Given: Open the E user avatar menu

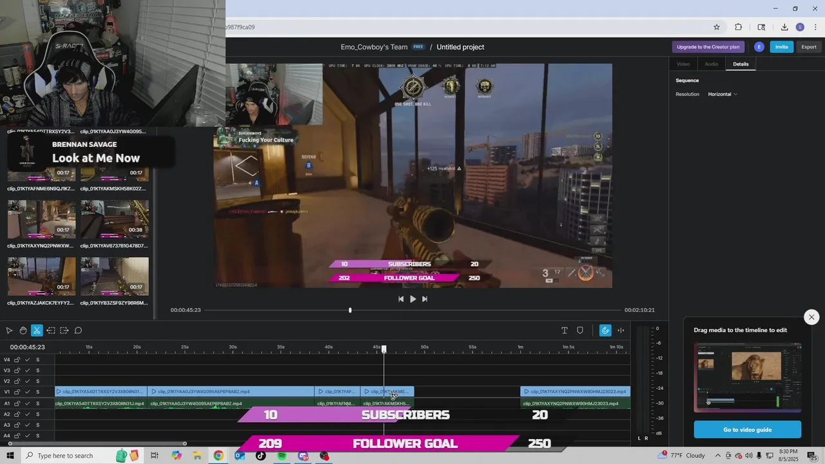Looking at the screenshot, I should (759, 46).
